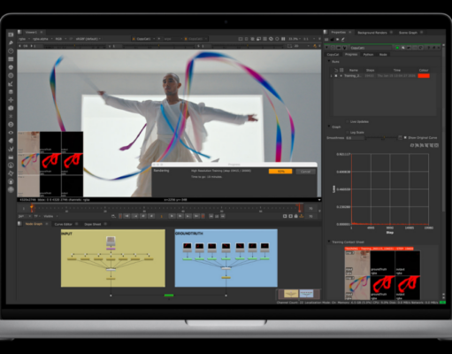Collapse the CopyCat1 node properties arrow
Image resolution: width=452 pixels, height=354 pixels.
click(x=326, y=48)
